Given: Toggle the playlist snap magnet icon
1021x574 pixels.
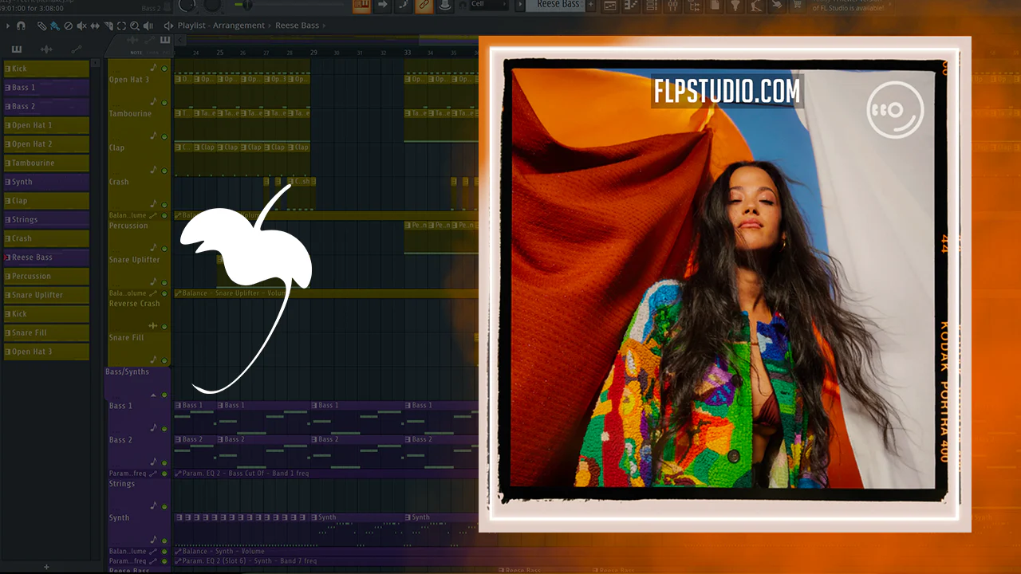Looking at the screenshot, I should pos(21,26).
